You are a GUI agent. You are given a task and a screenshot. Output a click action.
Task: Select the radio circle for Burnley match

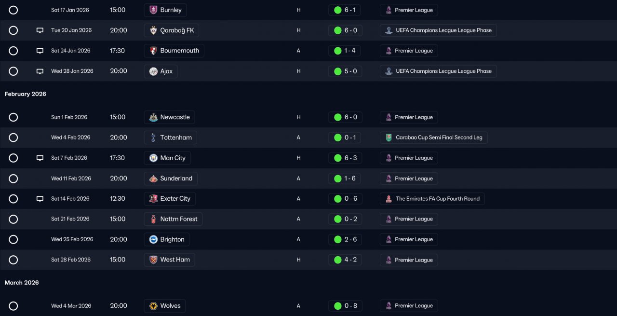point(13,10)
